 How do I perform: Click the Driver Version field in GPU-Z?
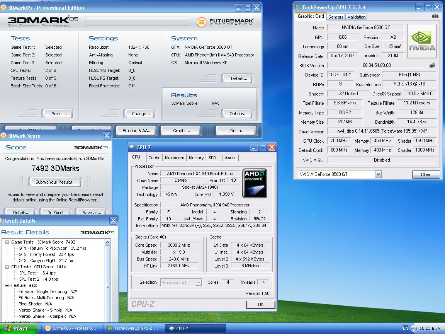pos(382,131)
